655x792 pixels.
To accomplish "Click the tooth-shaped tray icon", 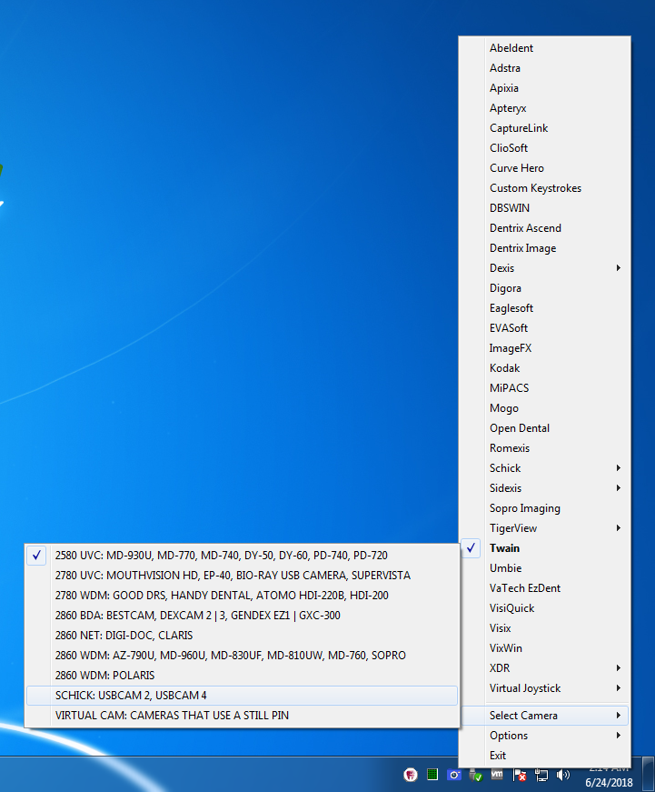I will point(411,775).
